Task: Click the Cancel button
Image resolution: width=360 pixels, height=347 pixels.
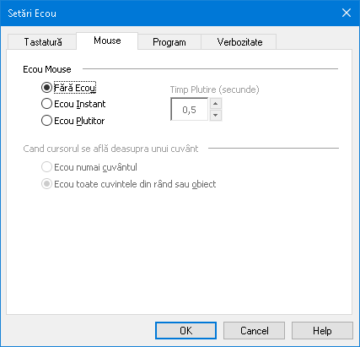Action: tap(254, 331)
